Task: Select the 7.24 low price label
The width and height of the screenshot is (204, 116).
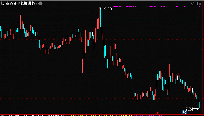Action: pyautogui.click(x=189, y=109)
